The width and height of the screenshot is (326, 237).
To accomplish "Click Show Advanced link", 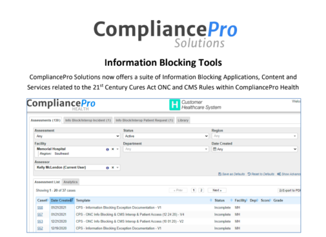I will (x=289, y=174).
